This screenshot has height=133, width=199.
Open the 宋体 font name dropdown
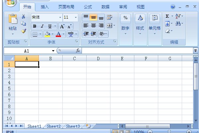click(x=60, y=17)
